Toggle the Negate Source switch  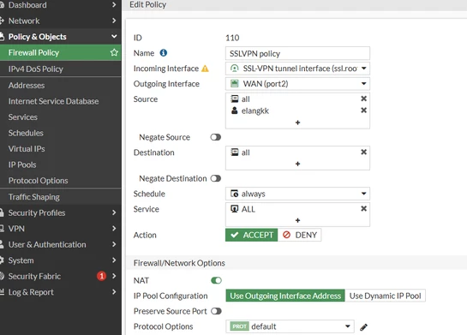click(216, 137)
